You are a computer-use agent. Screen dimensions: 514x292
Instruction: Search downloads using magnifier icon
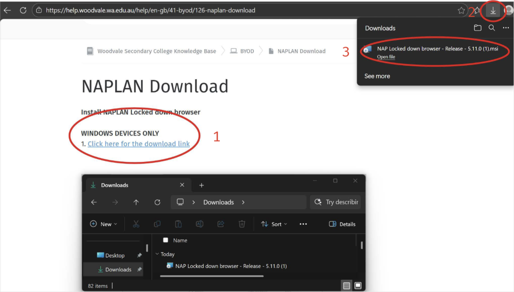(491, 28)
